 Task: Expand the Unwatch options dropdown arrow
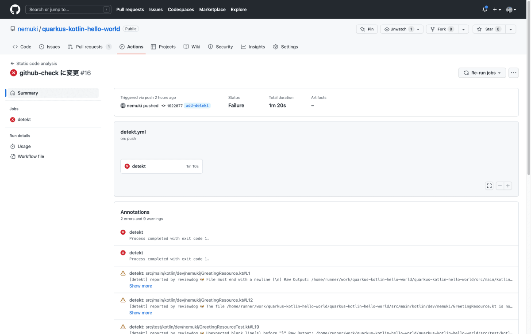(419, 29)
